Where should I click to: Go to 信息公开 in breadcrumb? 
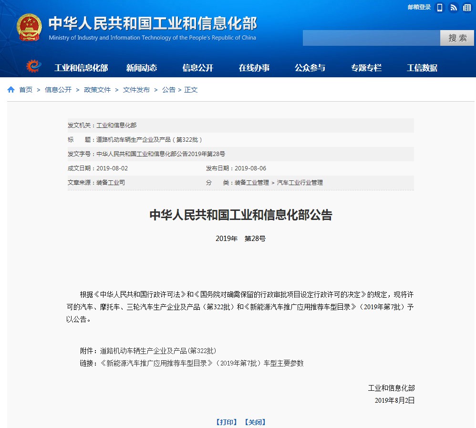pos(58,90)
